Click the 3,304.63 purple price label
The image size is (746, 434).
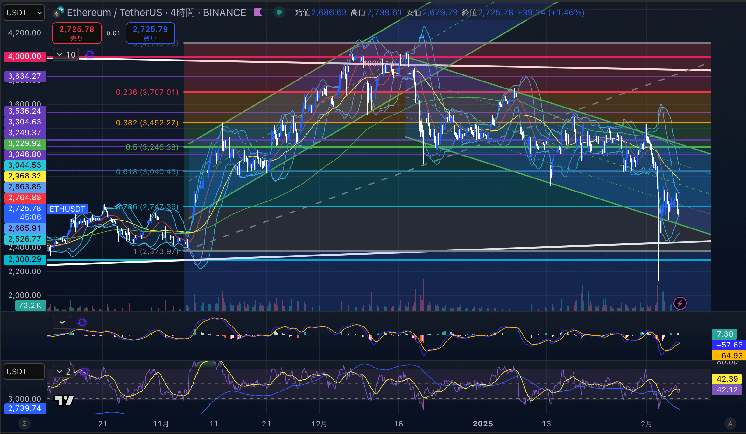click(25, 122)
